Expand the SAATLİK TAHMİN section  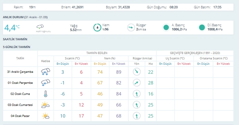(15, 39)
